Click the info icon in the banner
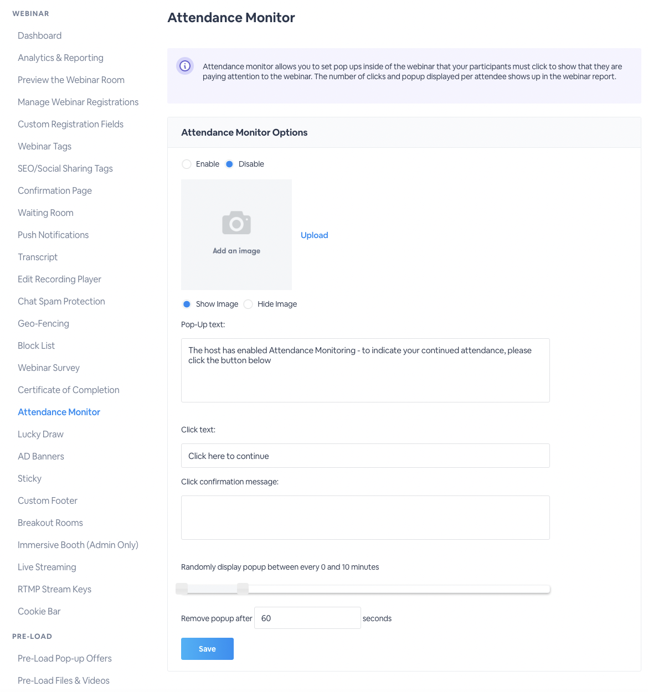Viewport: 648px width, 692px height. (184, 66)
